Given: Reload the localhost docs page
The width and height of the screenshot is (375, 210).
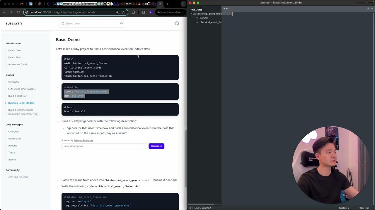Looking at the screenshot, I should pyautogui.click(x=18, y=12).
